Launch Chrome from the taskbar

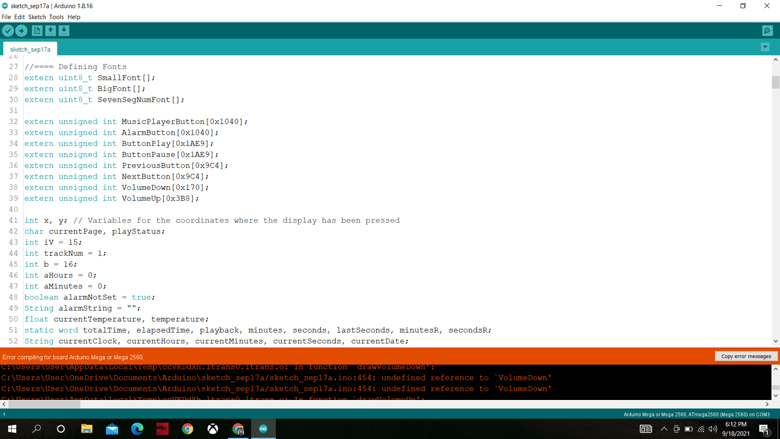tap(187, 428)
